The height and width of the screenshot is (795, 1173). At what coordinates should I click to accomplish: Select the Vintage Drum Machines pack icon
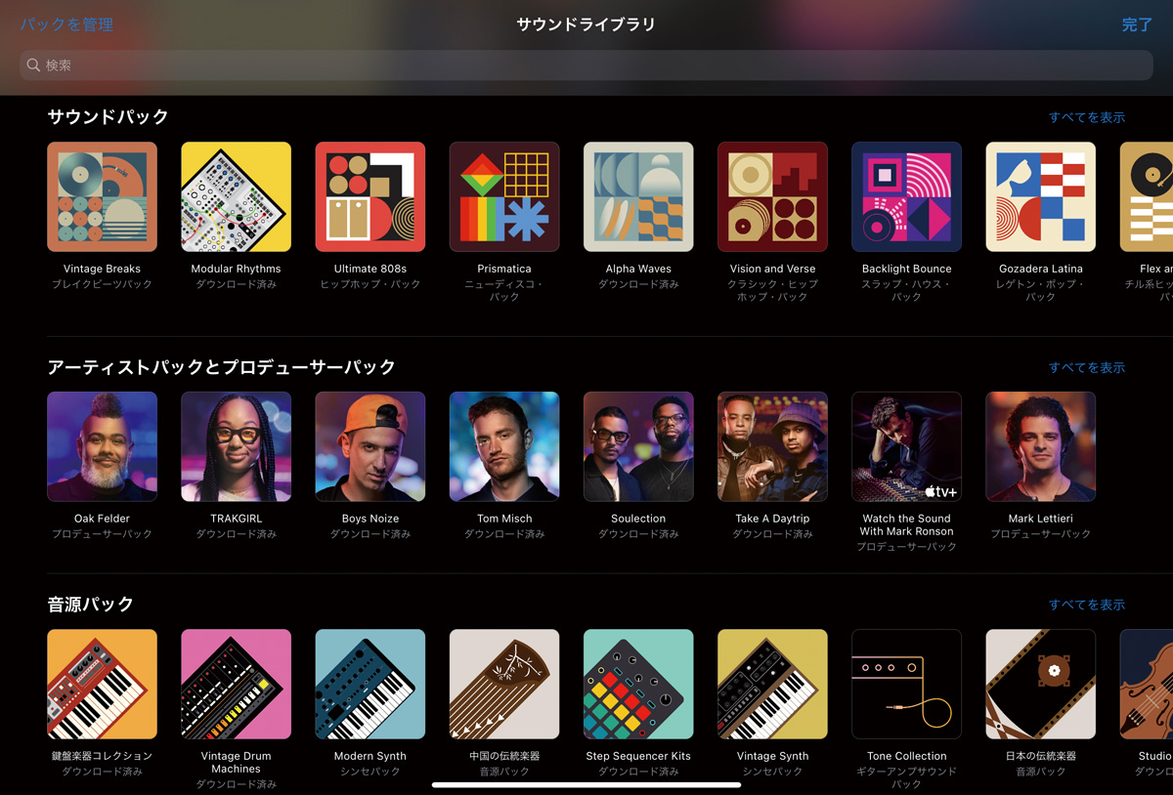point(236,684)
